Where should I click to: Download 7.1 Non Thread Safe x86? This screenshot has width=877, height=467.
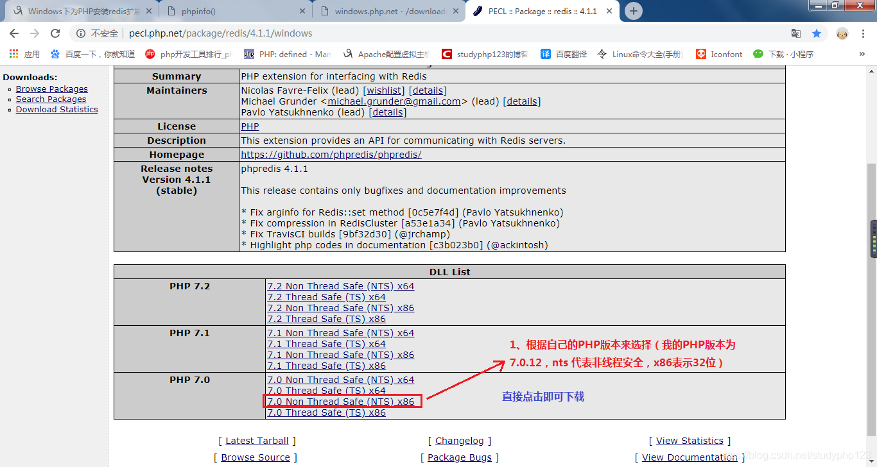pyautogui.click(x=341, y=355)
